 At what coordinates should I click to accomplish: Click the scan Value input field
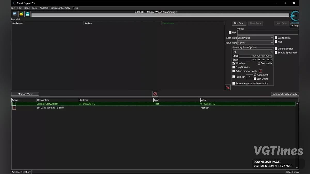(x=268, y=32)
